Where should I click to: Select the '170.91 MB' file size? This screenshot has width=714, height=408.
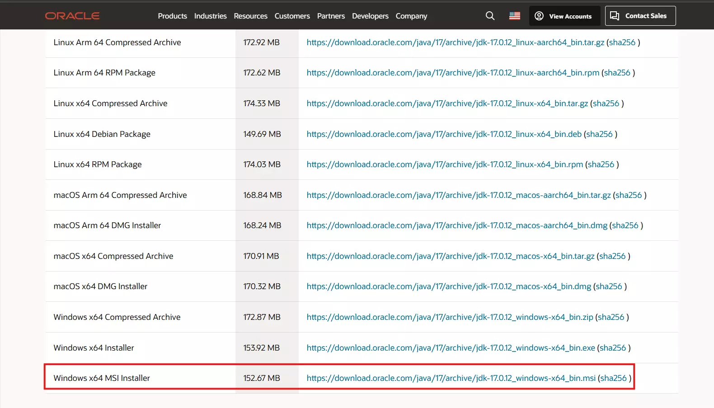coord(261,256)
